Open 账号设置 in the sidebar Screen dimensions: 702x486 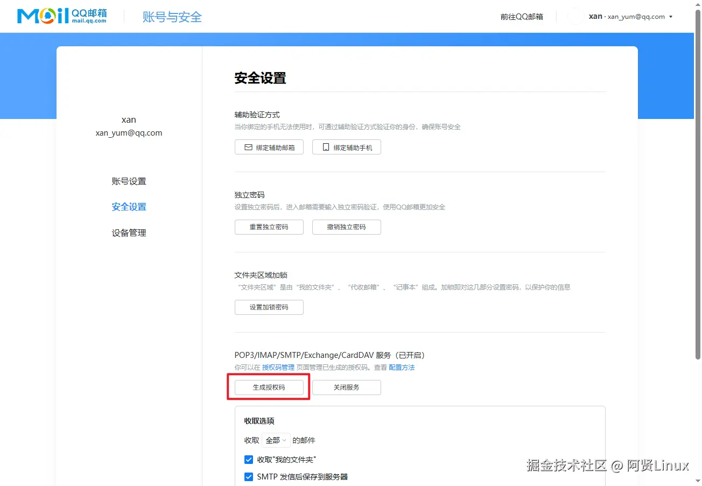129,181
